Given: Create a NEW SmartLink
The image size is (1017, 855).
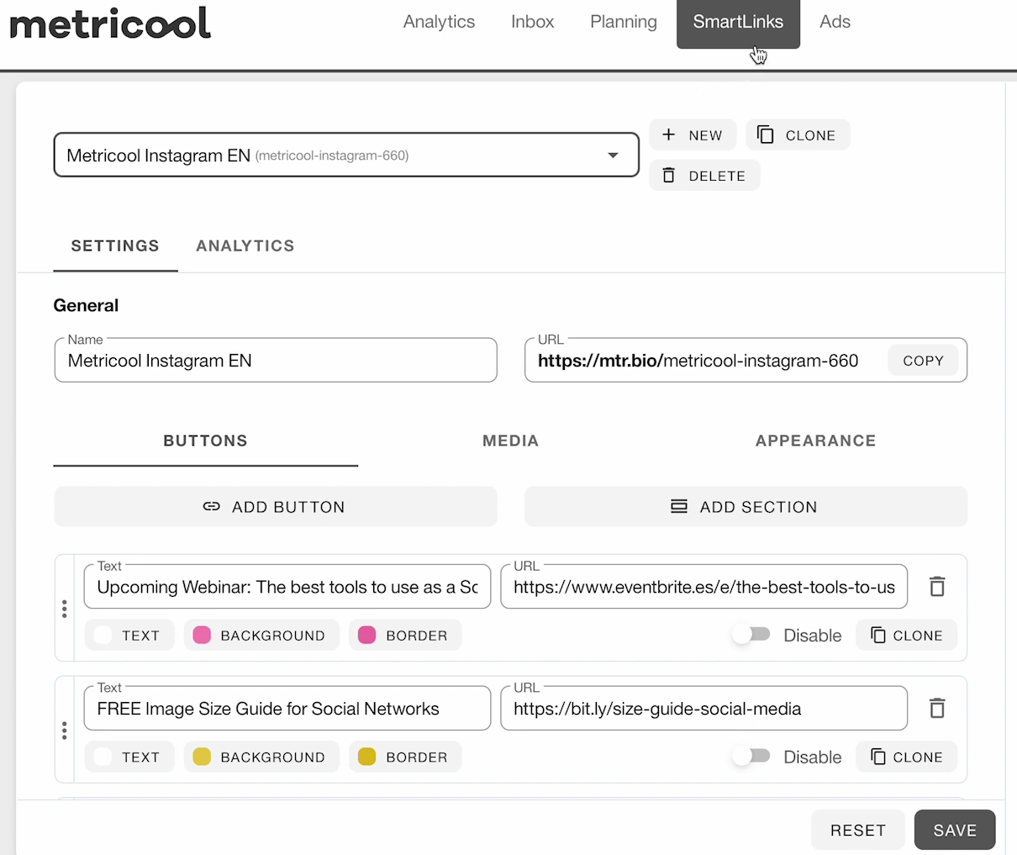Looking at the screenshot, I should [x=693, y=135].
